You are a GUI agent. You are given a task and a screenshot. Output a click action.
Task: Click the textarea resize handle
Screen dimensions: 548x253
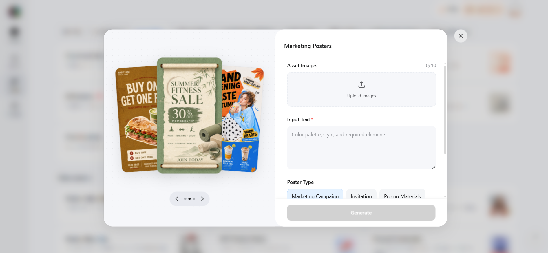[434, 167]
